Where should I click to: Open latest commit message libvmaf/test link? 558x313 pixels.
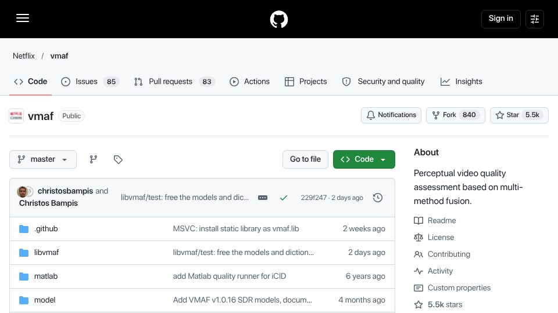tap(185, 197)
